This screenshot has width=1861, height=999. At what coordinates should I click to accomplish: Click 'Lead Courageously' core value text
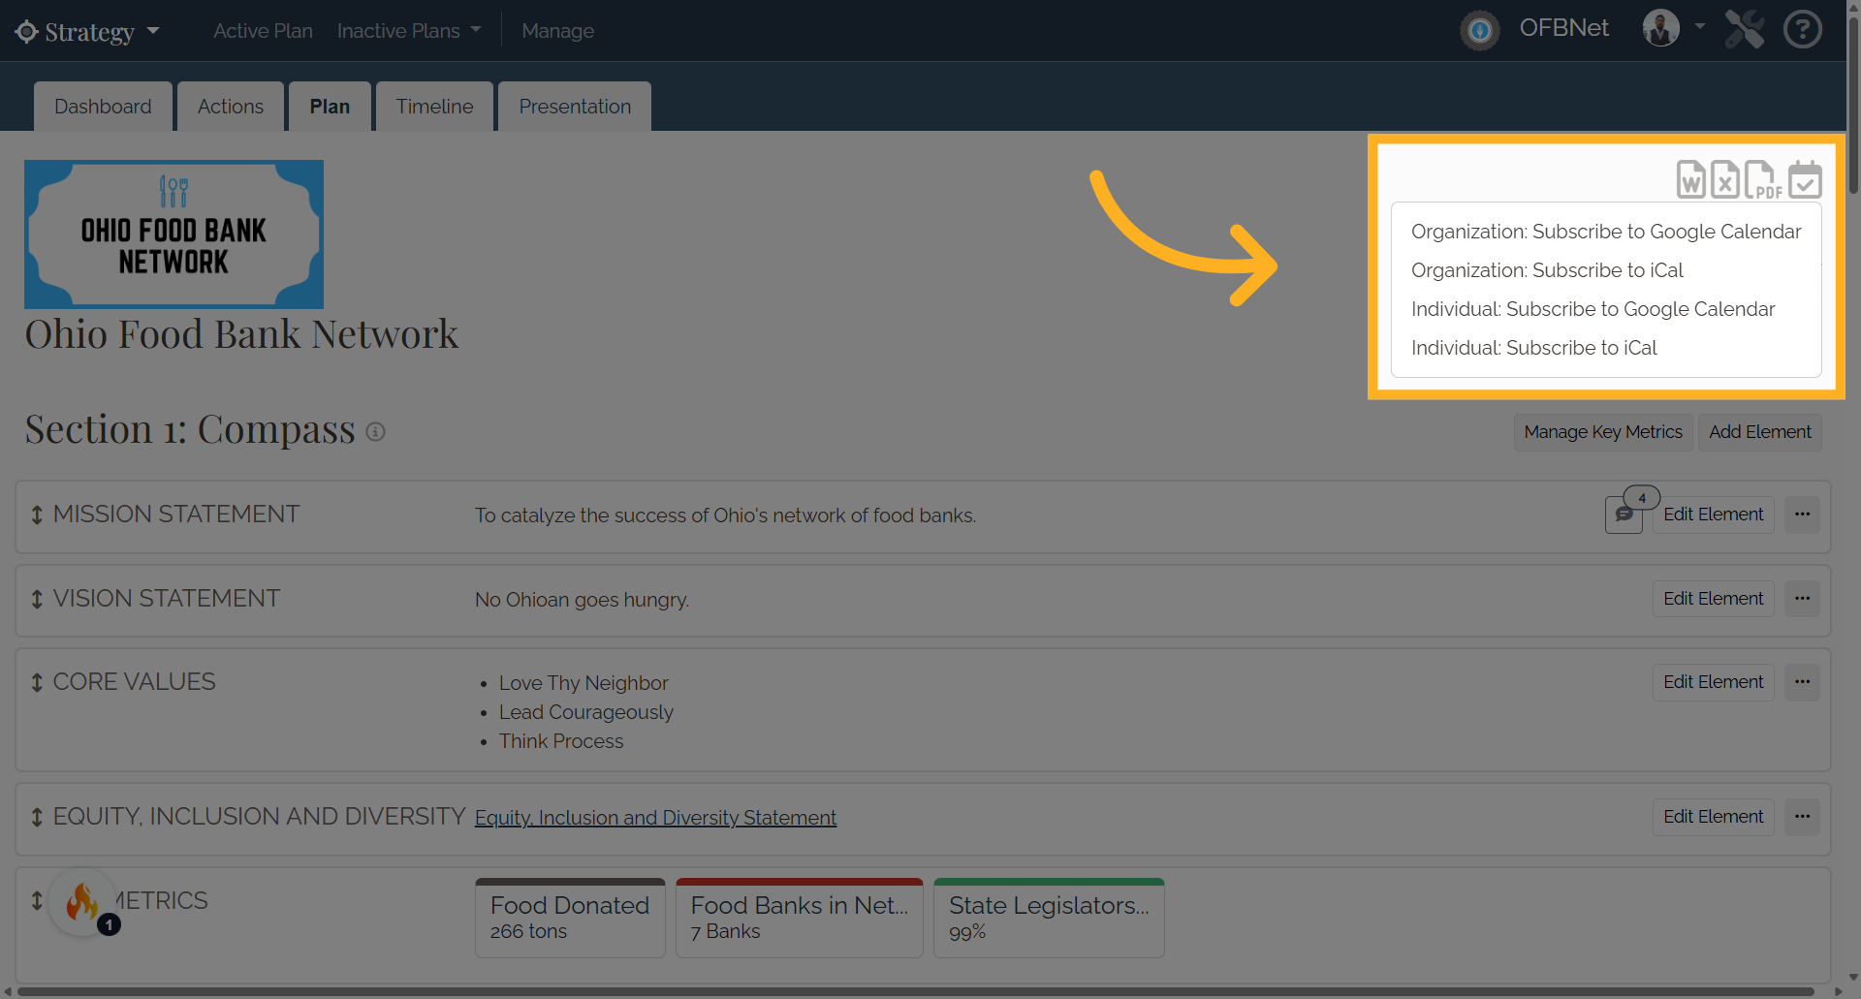pyautogui.click(x=586, y=712)
